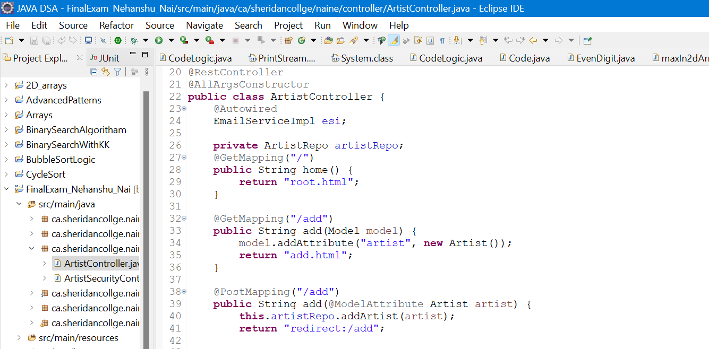
Task: Open the Project Explorer filter icon
Action: [118, 72]
